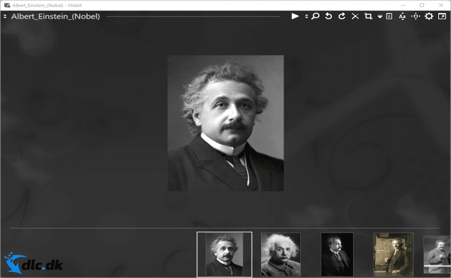Screen dimensions: 451x278
Task: Select the partially visible rightmost thumbnail
Action: (437, 254)
